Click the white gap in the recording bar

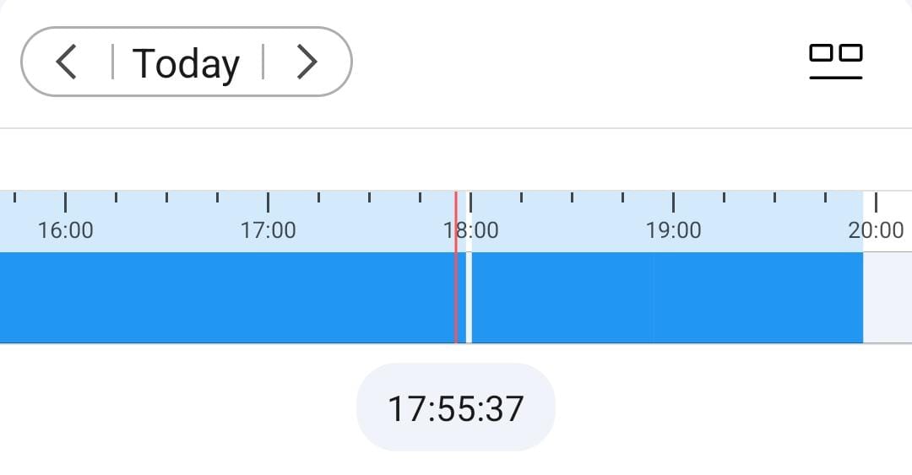tap(469, 298)
